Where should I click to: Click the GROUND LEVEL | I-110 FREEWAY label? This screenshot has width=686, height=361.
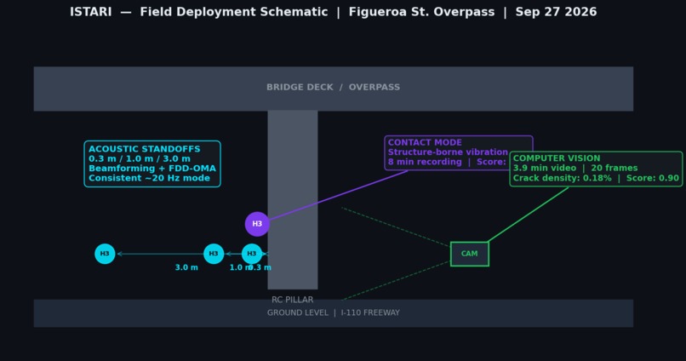tap(334, 312)
